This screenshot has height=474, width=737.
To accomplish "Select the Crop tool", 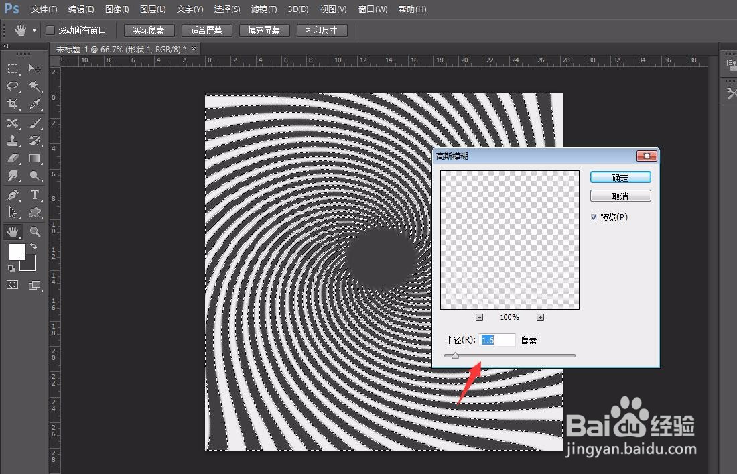I will [13, 104].
